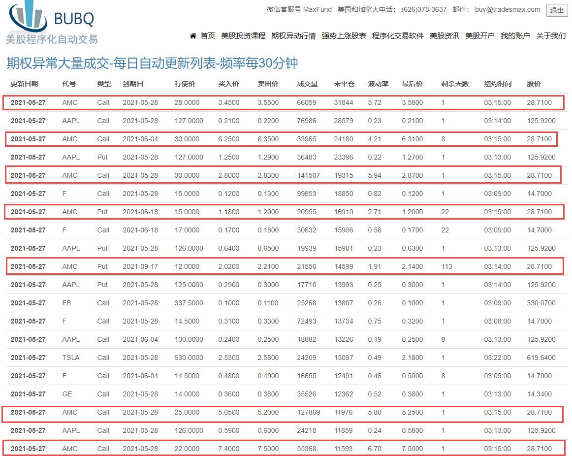Select the GE ticker cell
This screenshot has width=572, height=456.
(67, 394)
